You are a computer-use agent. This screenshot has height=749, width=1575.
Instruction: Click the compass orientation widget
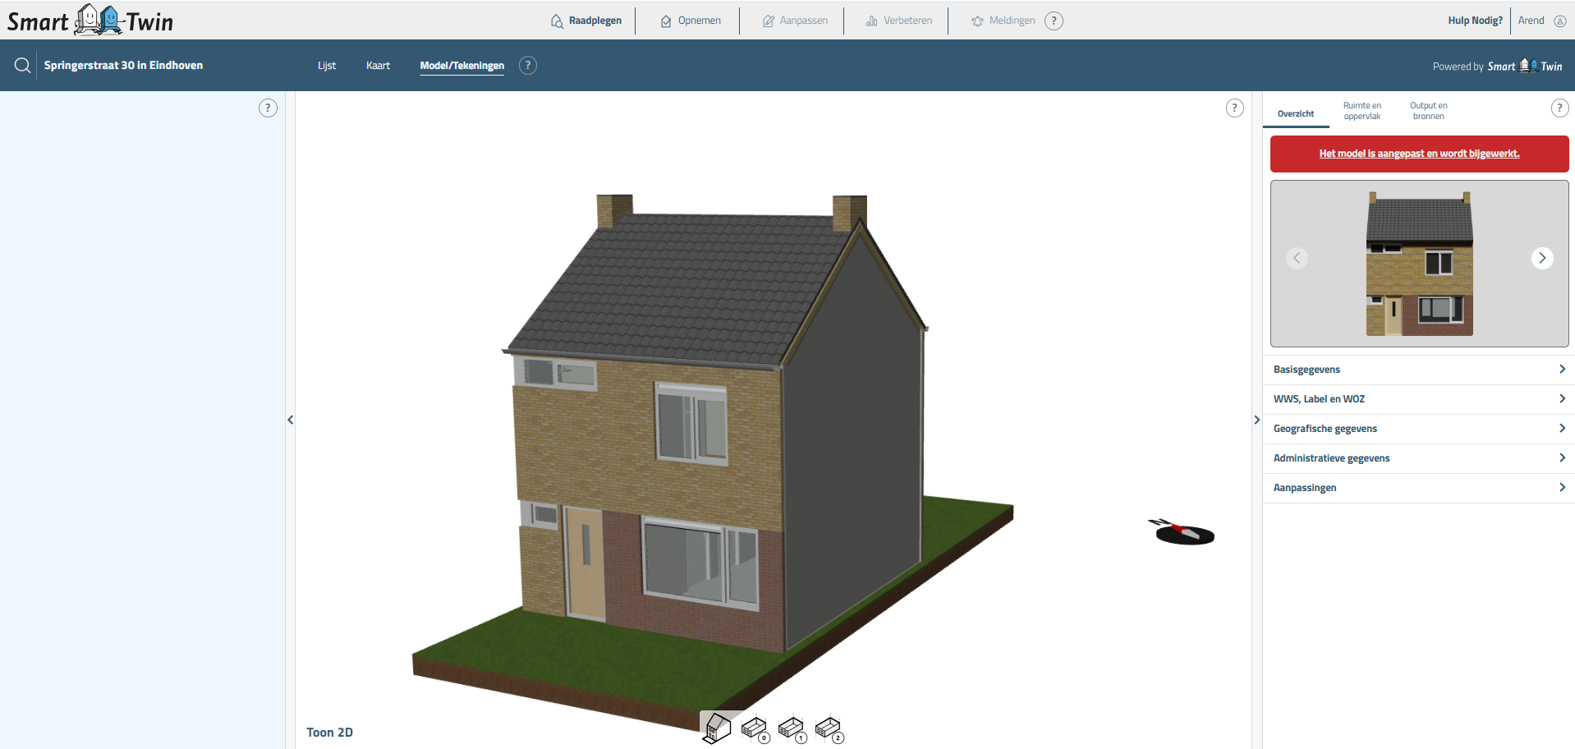[x=1183, y=533]
